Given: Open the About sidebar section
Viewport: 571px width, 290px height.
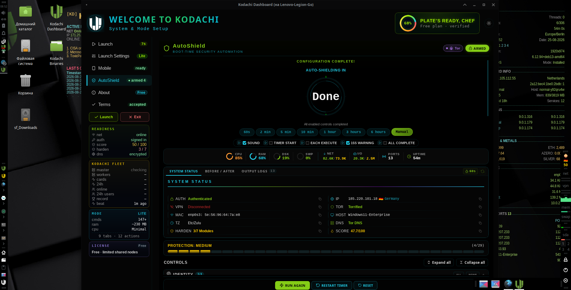Looking at the screenshot, I should 119,93.
